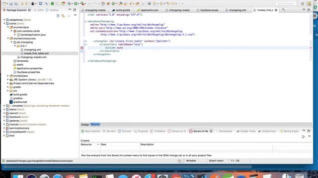Click the horizontal scrollbar below Eclipse window
318x178 pixels.
click(x=128, y=167)
